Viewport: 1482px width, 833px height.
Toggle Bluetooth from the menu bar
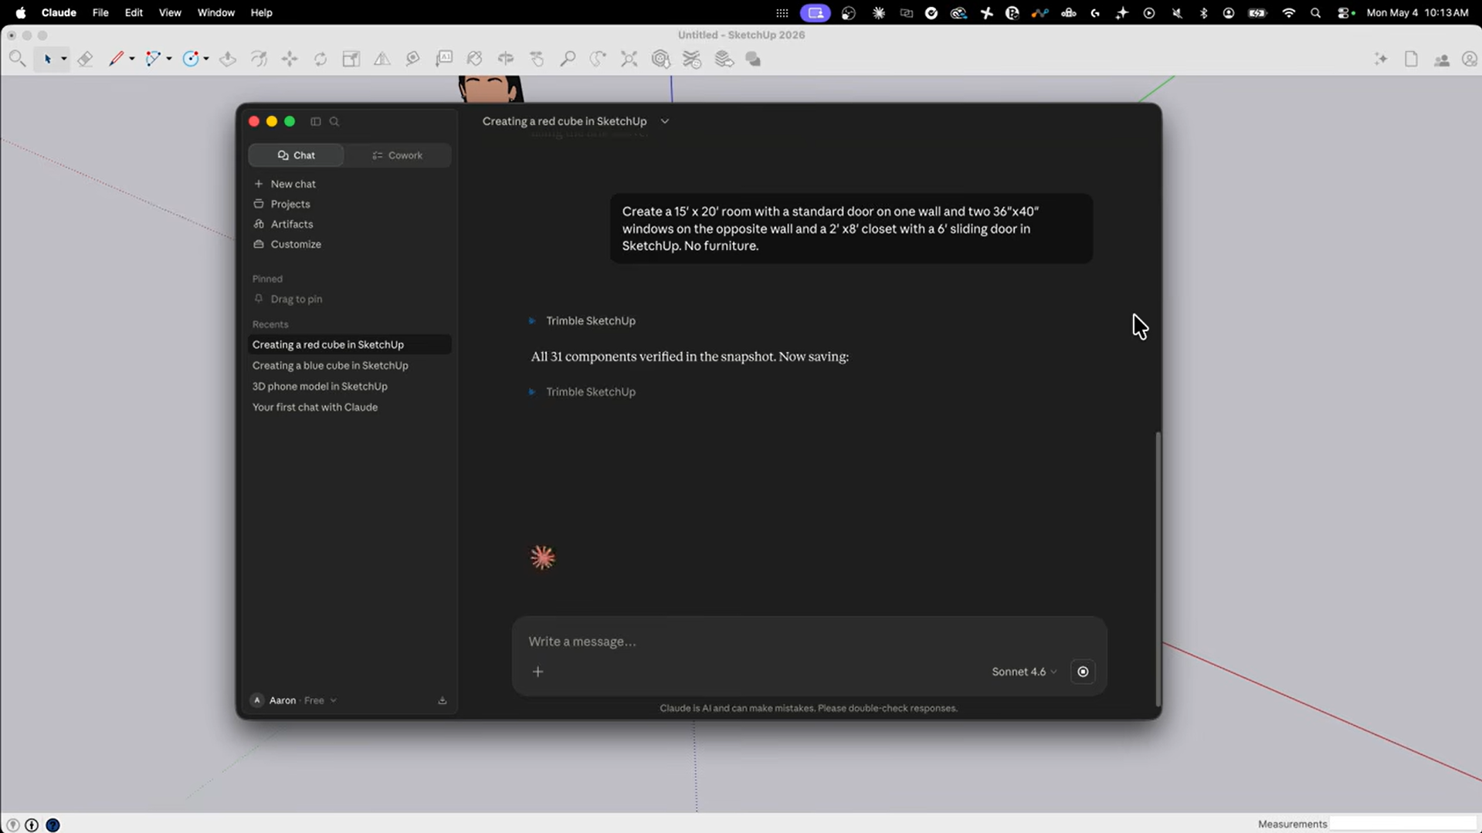click(1203, 13)
